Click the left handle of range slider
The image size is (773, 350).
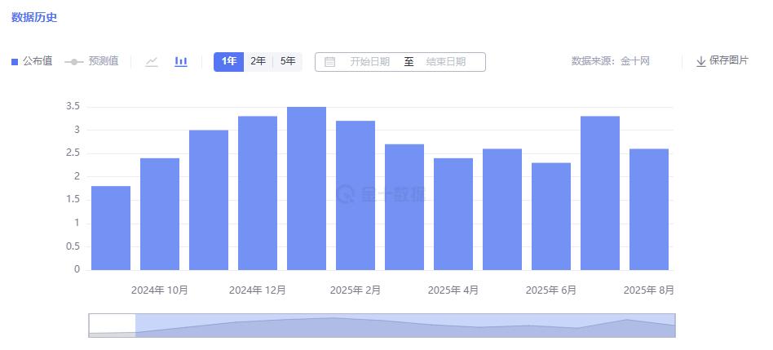tap(135, 325)
